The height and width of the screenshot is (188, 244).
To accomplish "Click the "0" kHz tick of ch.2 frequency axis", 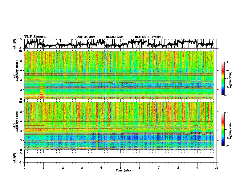I will (x=22, y=150).
